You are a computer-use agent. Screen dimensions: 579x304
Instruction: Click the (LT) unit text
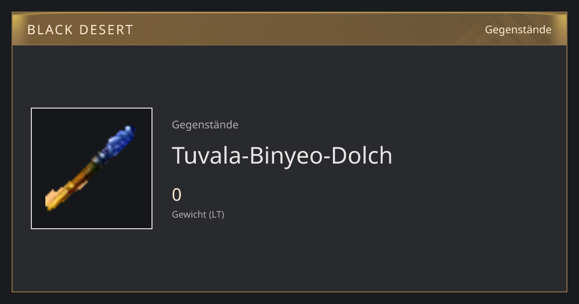217,214
